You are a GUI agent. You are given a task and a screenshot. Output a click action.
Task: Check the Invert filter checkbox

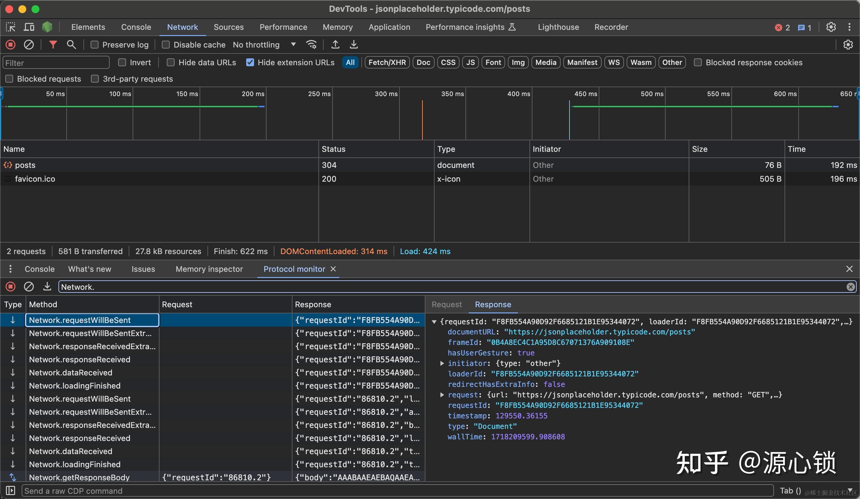pos(122,62)
